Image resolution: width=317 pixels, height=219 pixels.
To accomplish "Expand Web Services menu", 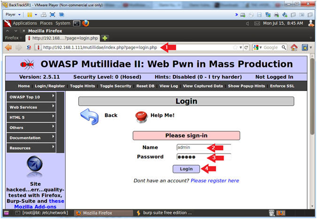I will point(31,107).
